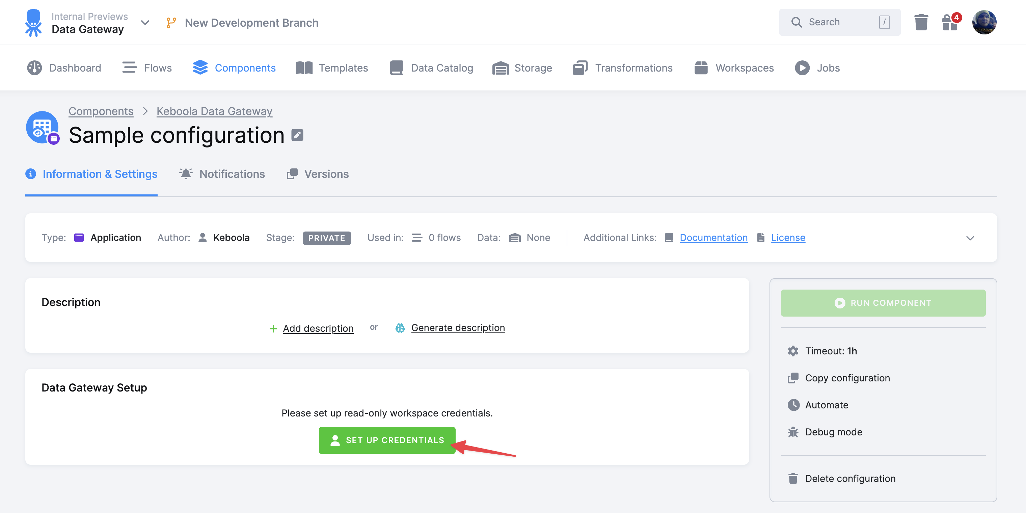
Task: Open the trash bin icon in header
Action: 921,22
